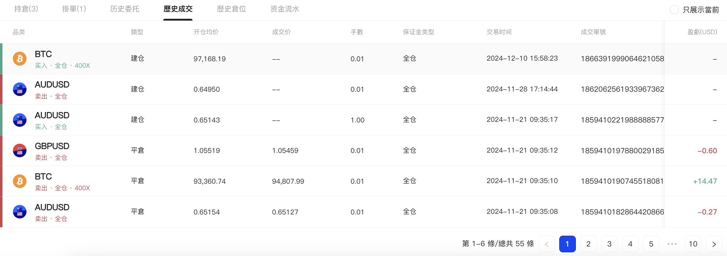This screenshot has width=727, height=256.
Task: Click the previous page left arrow
Action: (547, 244)
